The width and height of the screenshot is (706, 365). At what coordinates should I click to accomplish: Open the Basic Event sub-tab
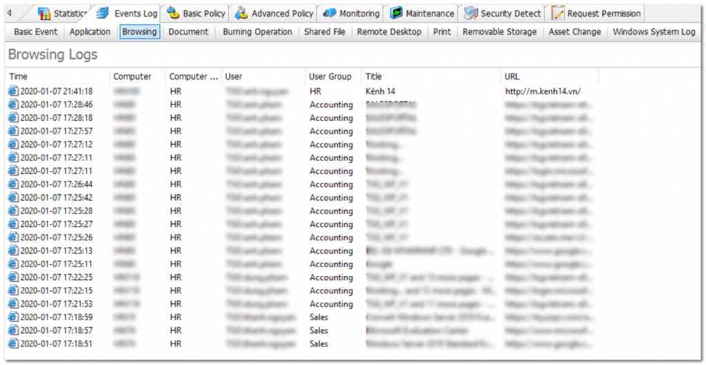pyautogui.click(x=36, y=32)
